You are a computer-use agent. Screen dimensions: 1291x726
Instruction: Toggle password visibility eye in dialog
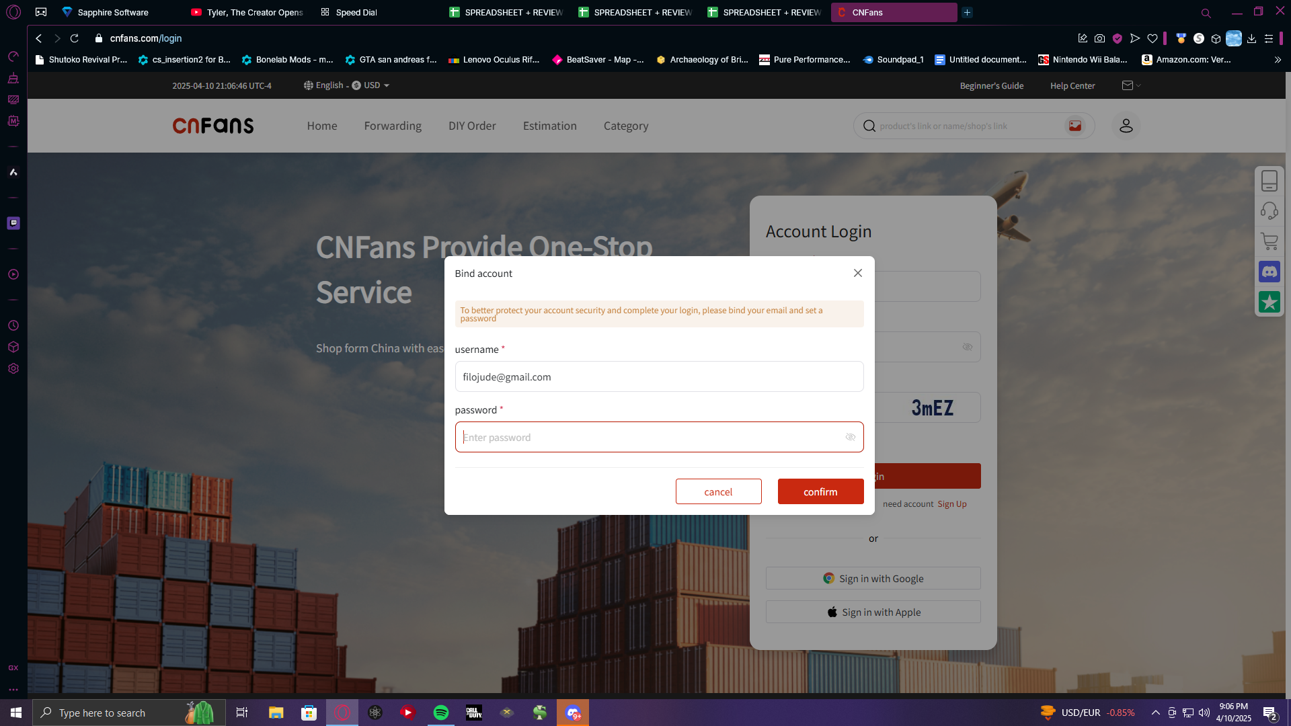pos(850,437)
